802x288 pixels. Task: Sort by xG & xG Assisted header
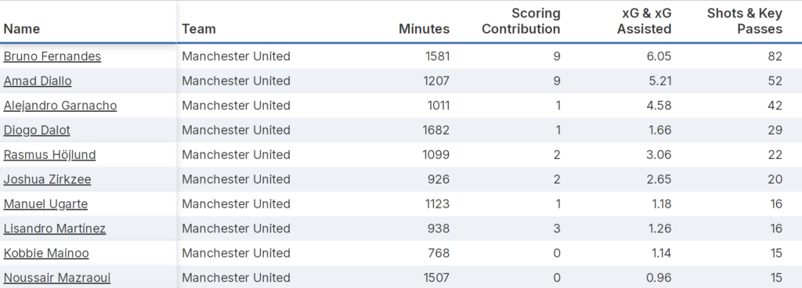[644, 21]
